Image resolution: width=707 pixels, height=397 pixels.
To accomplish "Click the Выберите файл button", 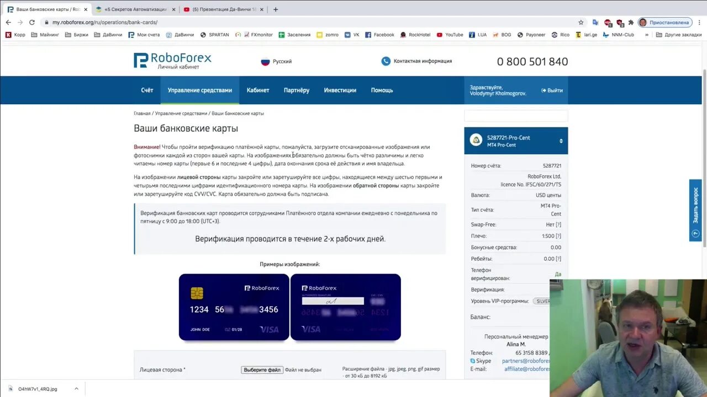I will tap(262, 370).
